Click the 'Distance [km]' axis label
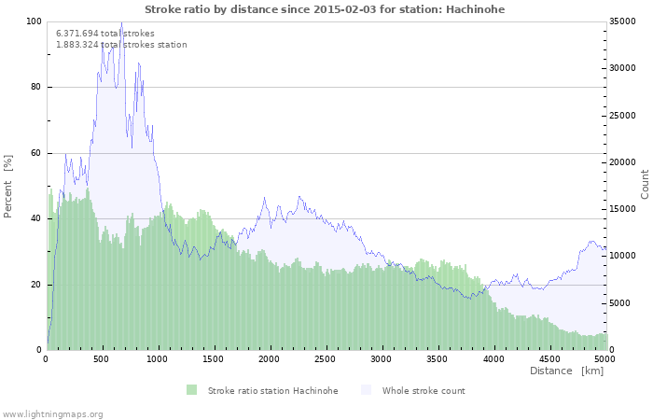The height and width of the screenshot is (420, 653). 566,371
